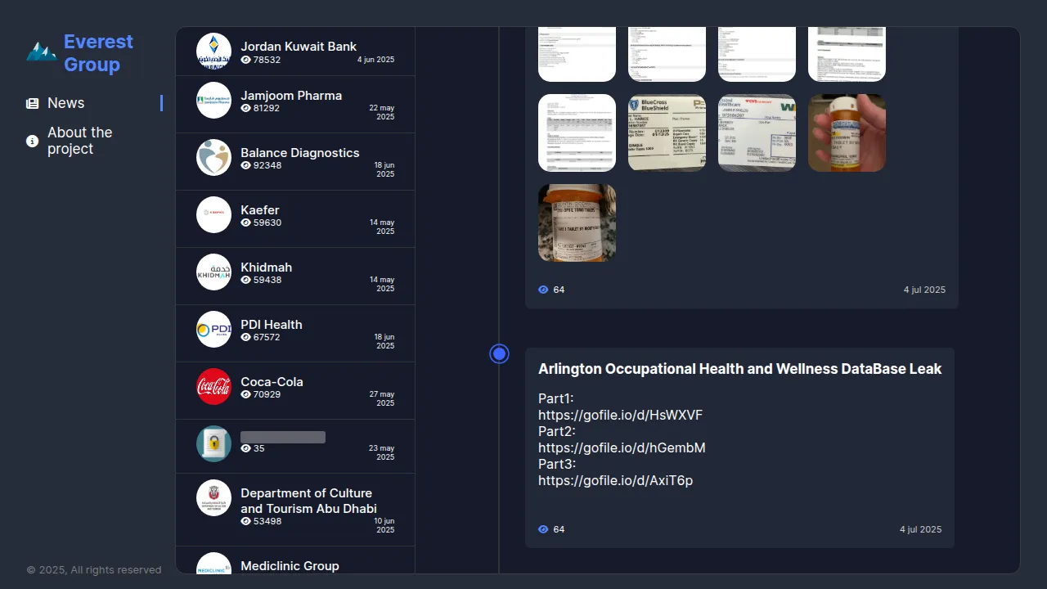Click the Everest Group mountain logo
The image size is (1047, 589).
(x=41, y=52)
